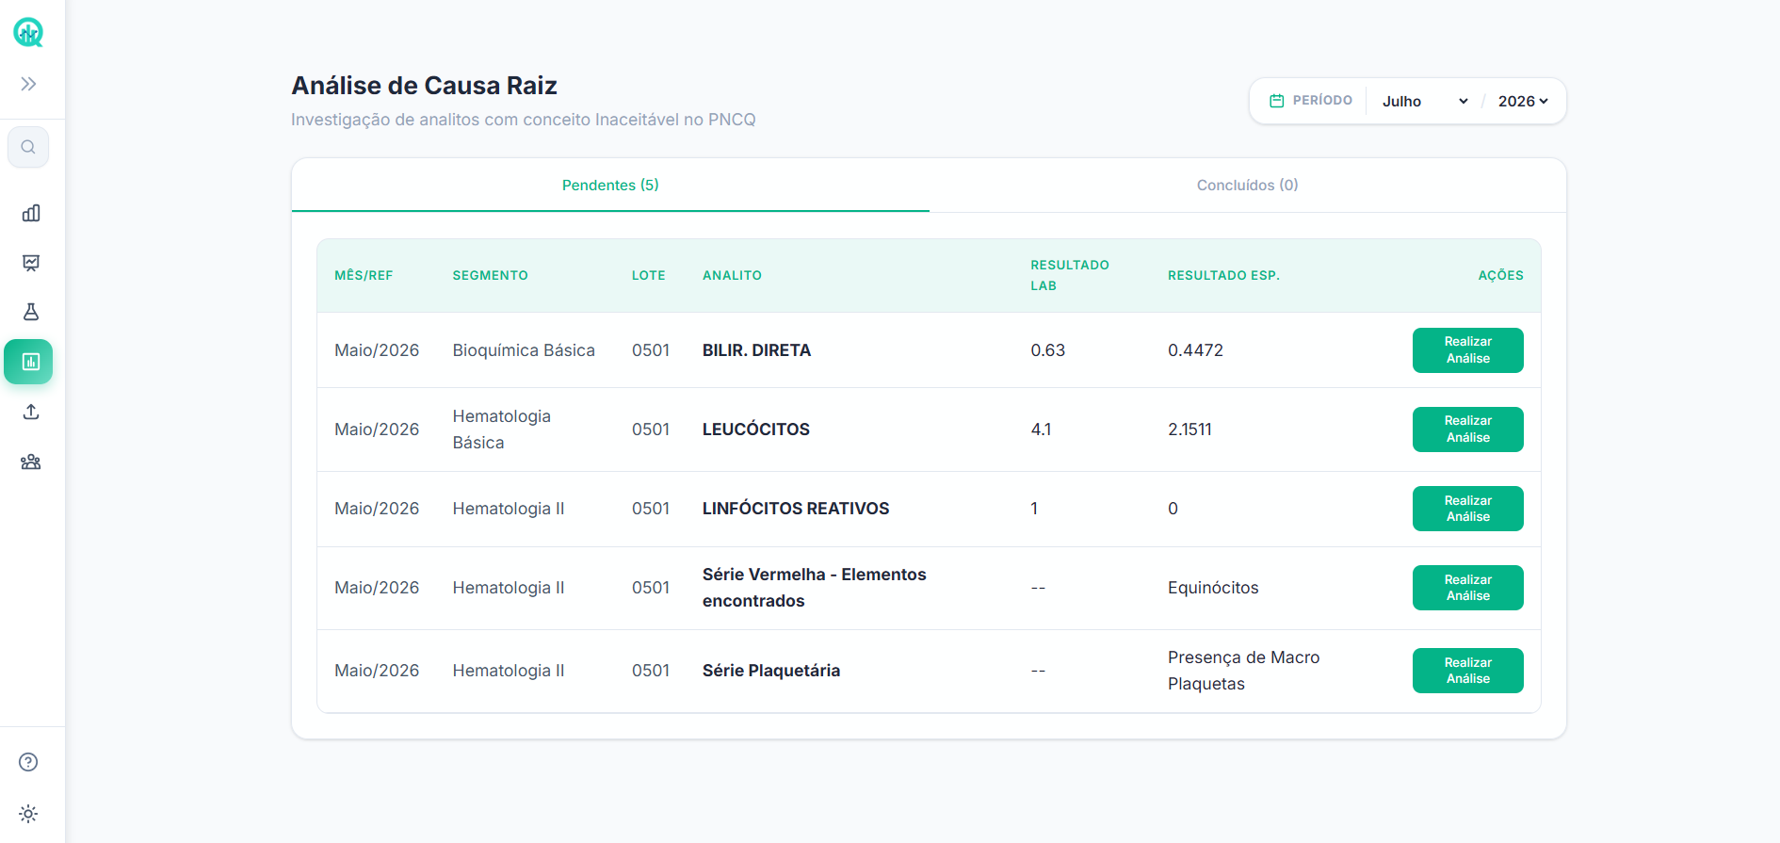Click the 2.1511 expected result value
1780x843 pixels.
pos(1189,430)
